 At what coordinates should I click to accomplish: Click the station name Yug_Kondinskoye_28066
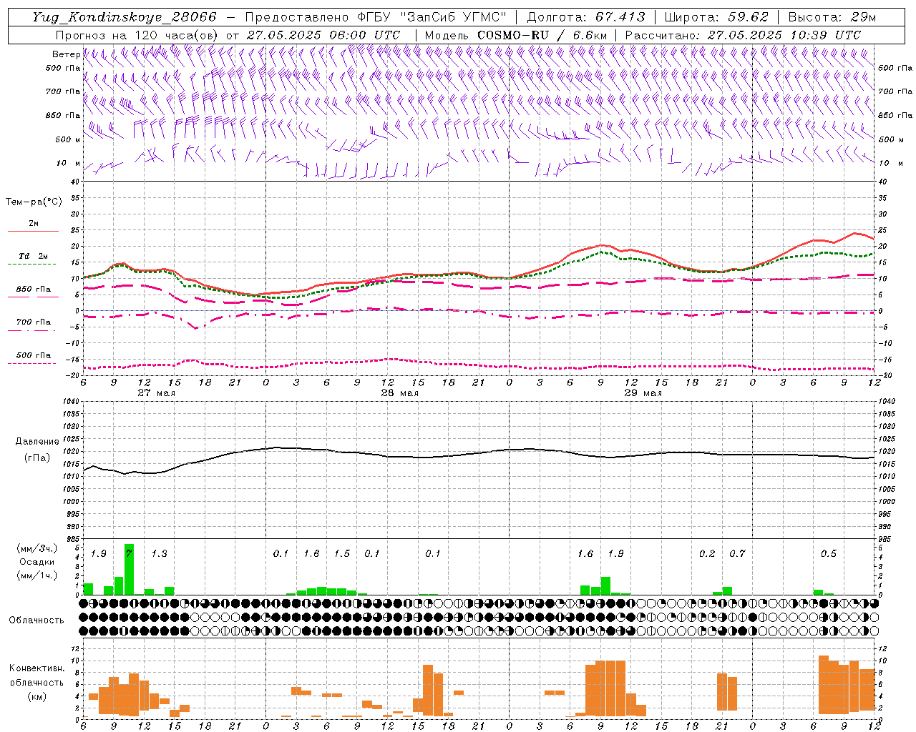pos(124,17)
